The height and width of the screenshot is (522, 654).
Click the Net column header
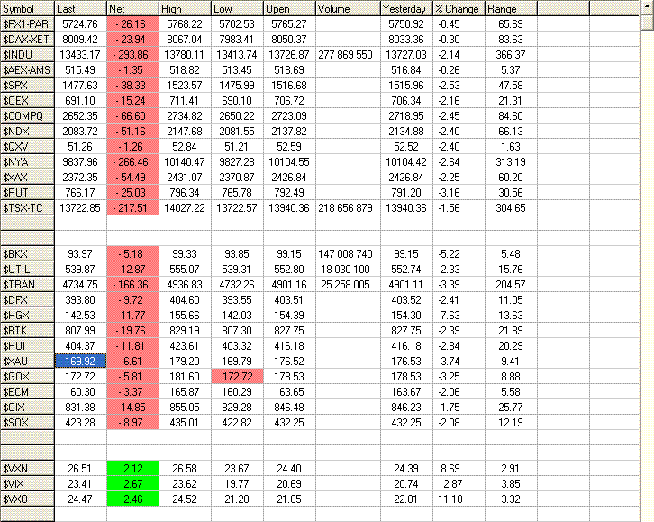click(132, 8)
